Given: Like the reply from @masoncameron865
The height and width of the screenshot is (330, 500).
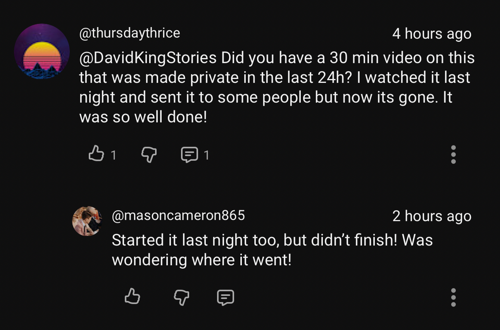Looking at the screenshot, I should [132, 297].
